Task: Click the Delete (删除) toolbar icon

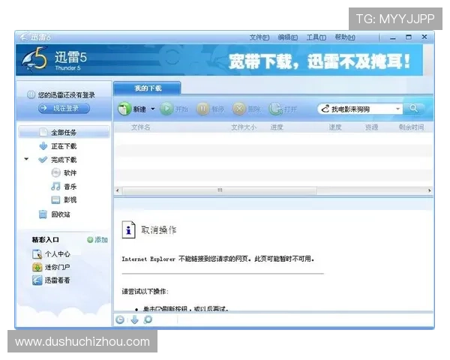Action: tap(239, 109)
